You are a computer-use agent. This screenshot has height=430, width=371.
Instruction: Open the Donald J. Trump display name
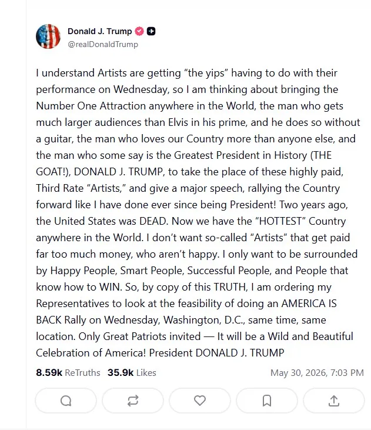coord(100,31)
